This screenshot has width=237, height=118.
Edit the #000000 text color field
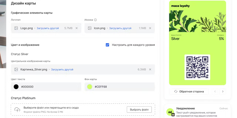pyautogui.click(x=46, y=87)
